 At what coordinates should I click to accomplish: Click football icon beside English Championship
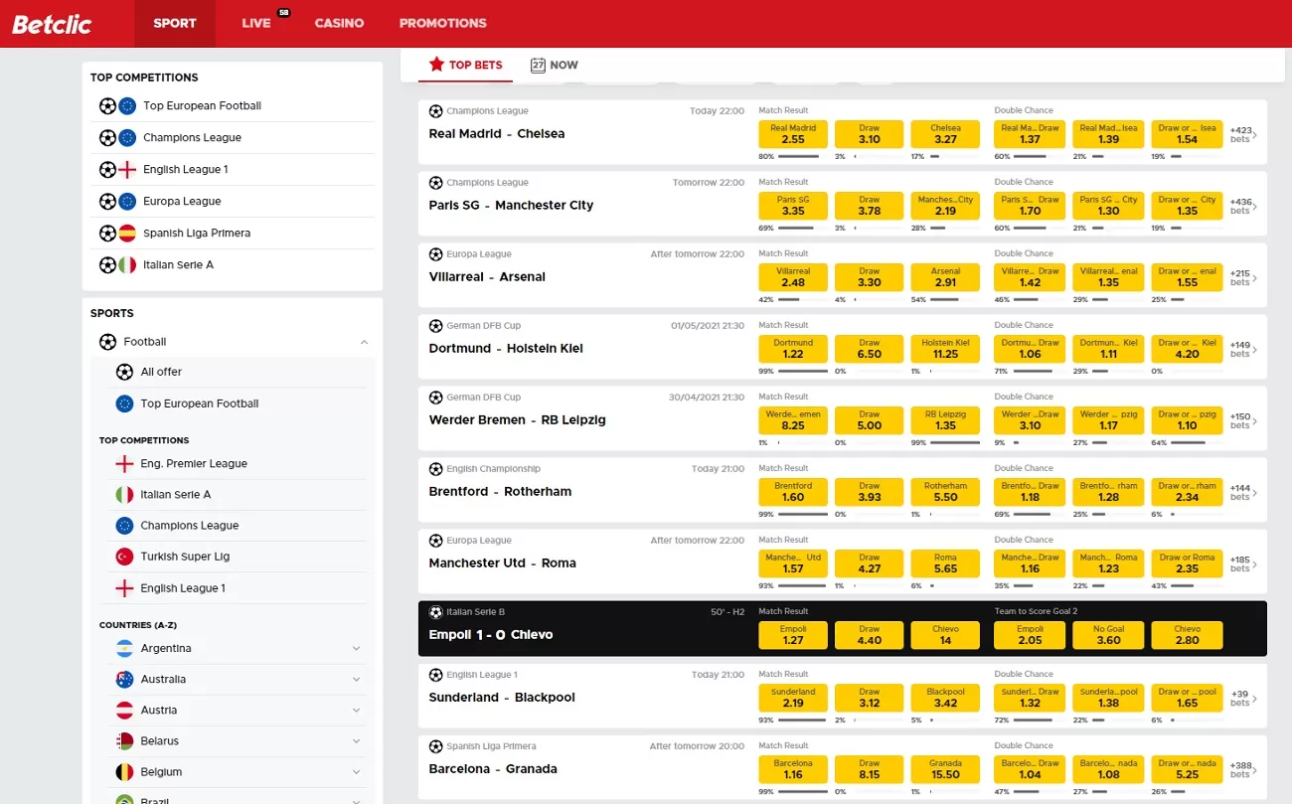[435, 469]
